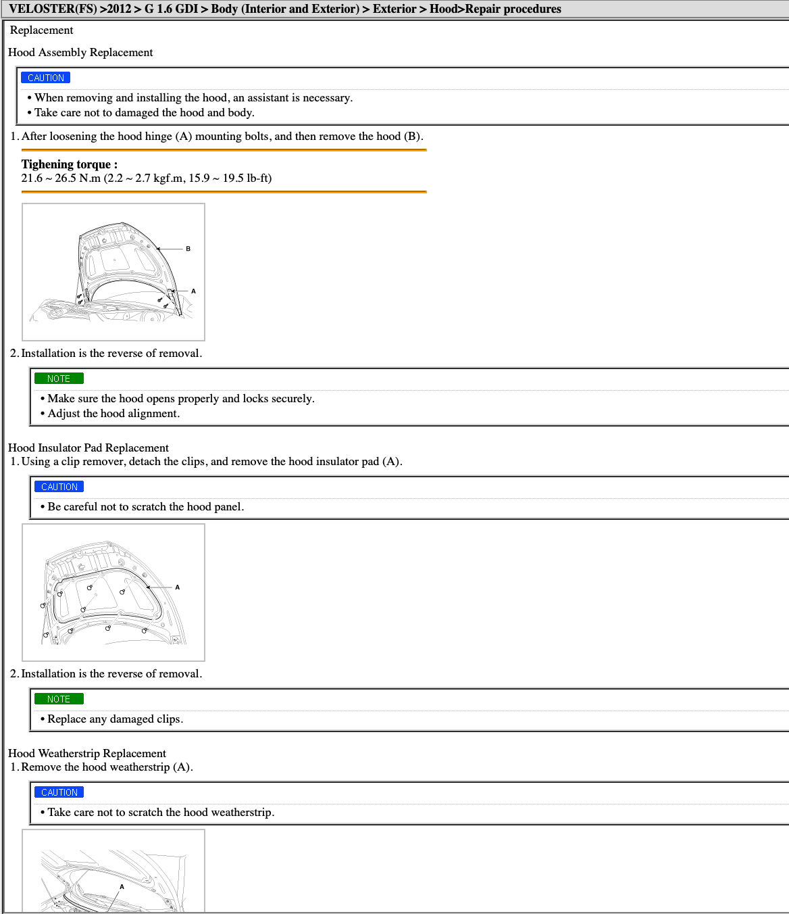This screenshot has height=914, width=789.
Task: Click the Hood Assembly Replacement heading
Action: click(80, 53)
